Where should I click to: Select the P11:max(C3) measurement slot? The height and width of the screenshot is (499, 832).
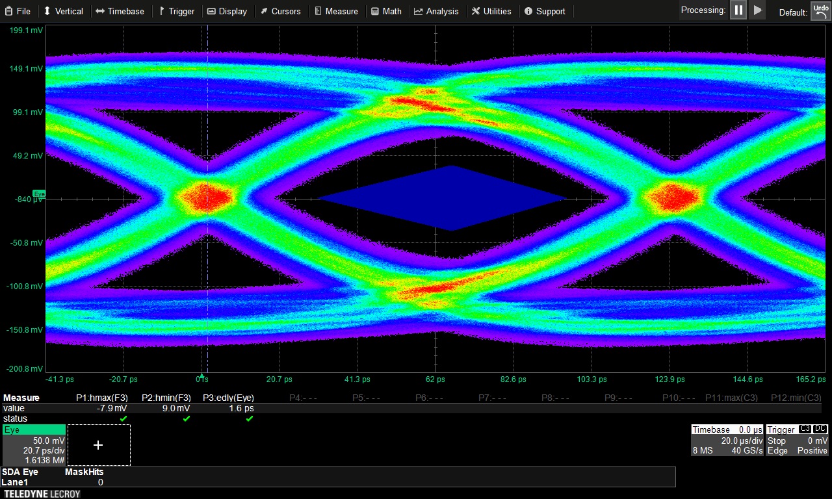731,398
